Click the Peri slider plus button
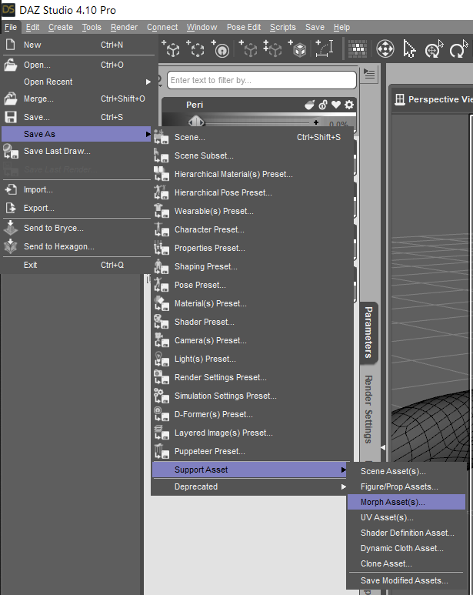Screen dimensions: 473x595 [x=315, y=122]
